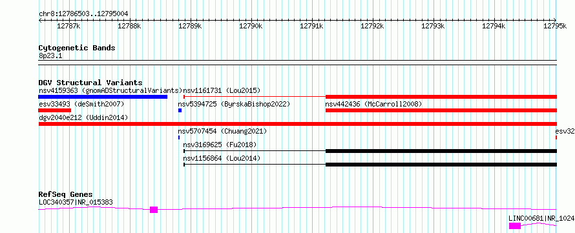Select the nsv1161731 (Lou2015) label
Image resolution: width=575 pixels, height=233 pixels.
point(222,90)
